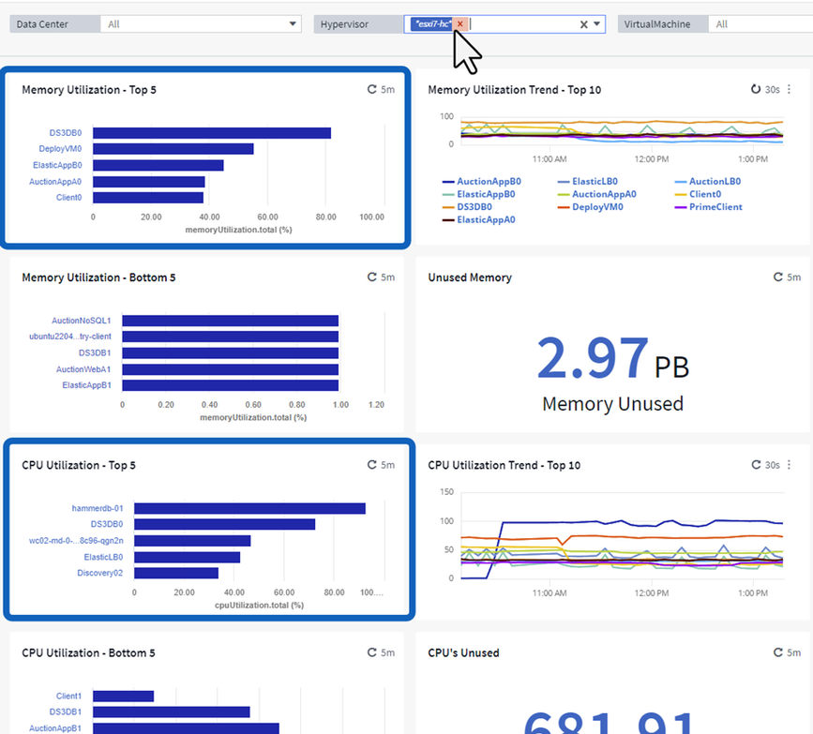The width and height of the screenshot is (813, 734).
Task: Refresh the CPU's Unused widget
Action: coord(777,652)
